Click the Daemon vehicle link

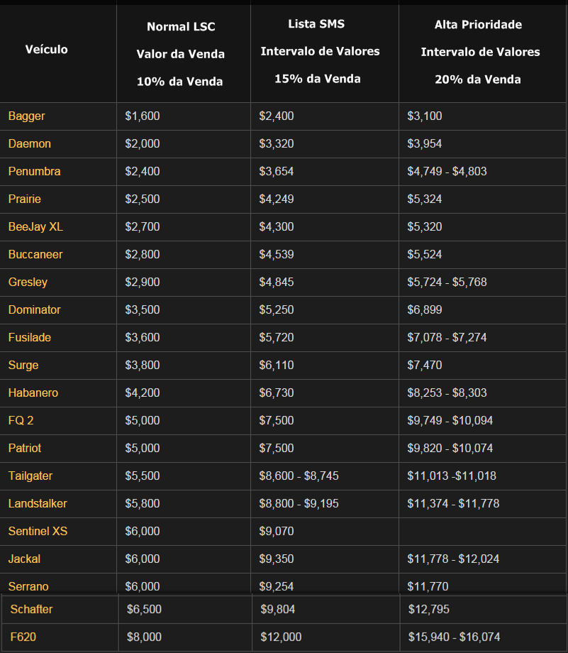30,143
